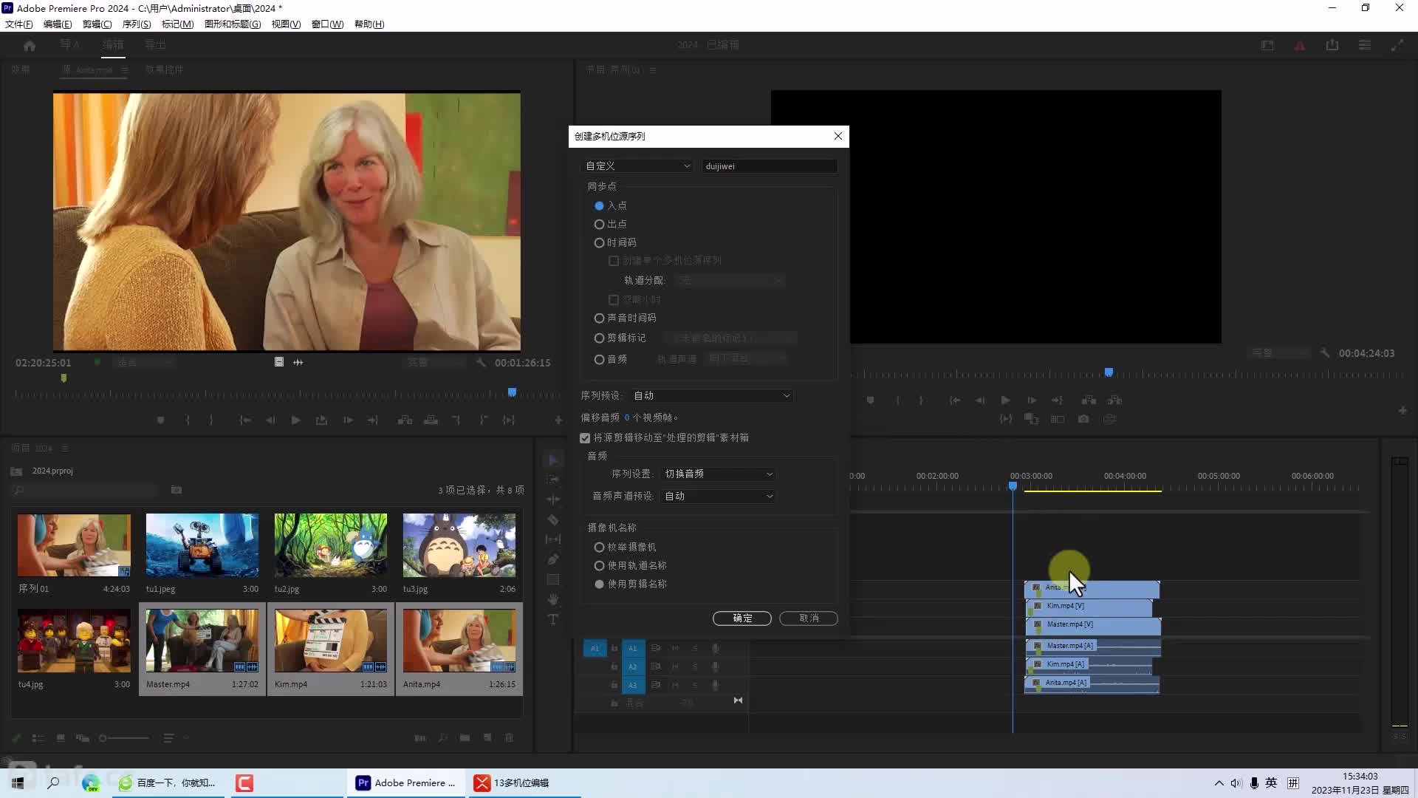Switch project panel to icon view
This screenshot has height=798, width=1418.
[61, 738]
